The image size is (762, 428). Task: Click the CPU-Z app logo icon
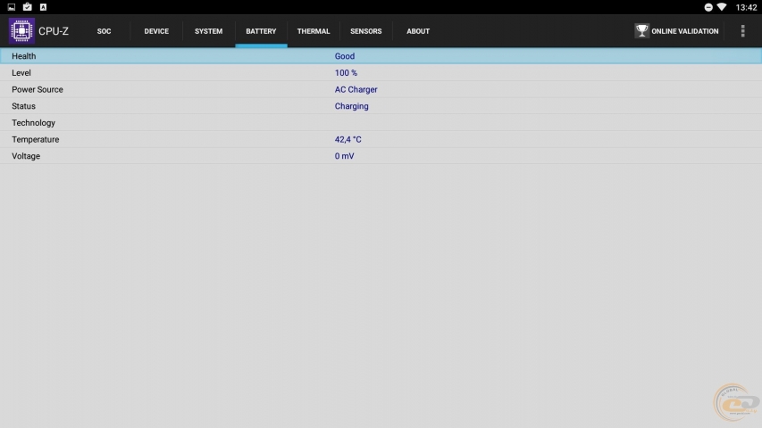point(21,30)
